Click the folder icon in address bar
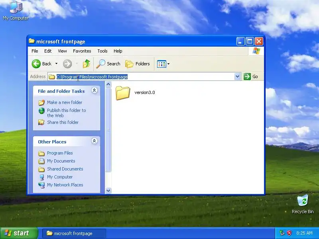This screenshot has height=239, width=319. 52,77
